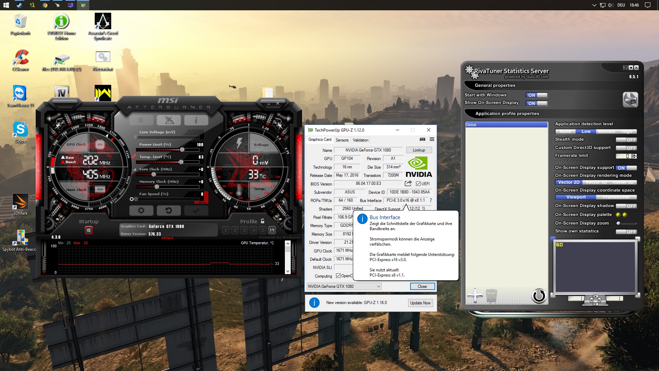The image size is (659, 371).
Task: Open RivaTuner help question mark button
Action: click(625, 68)
